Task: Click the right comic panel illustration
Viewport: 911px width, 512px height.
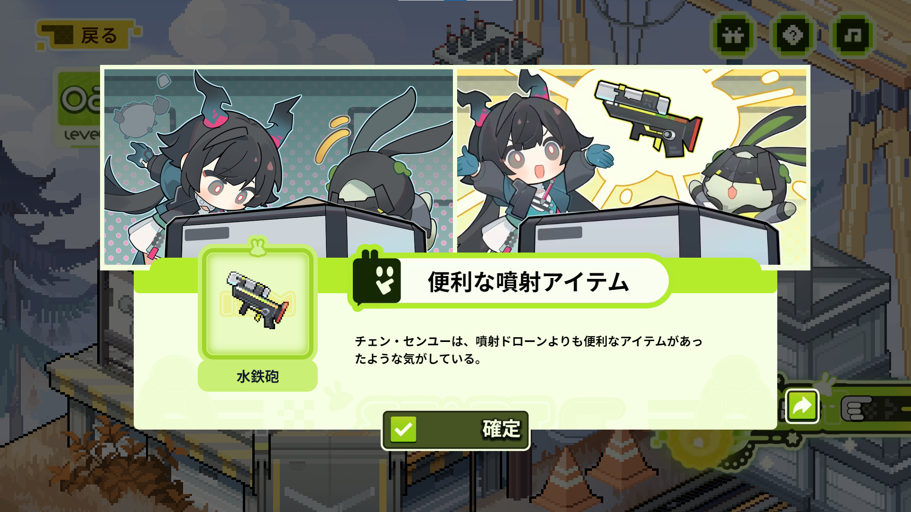Action: point(631,167)
